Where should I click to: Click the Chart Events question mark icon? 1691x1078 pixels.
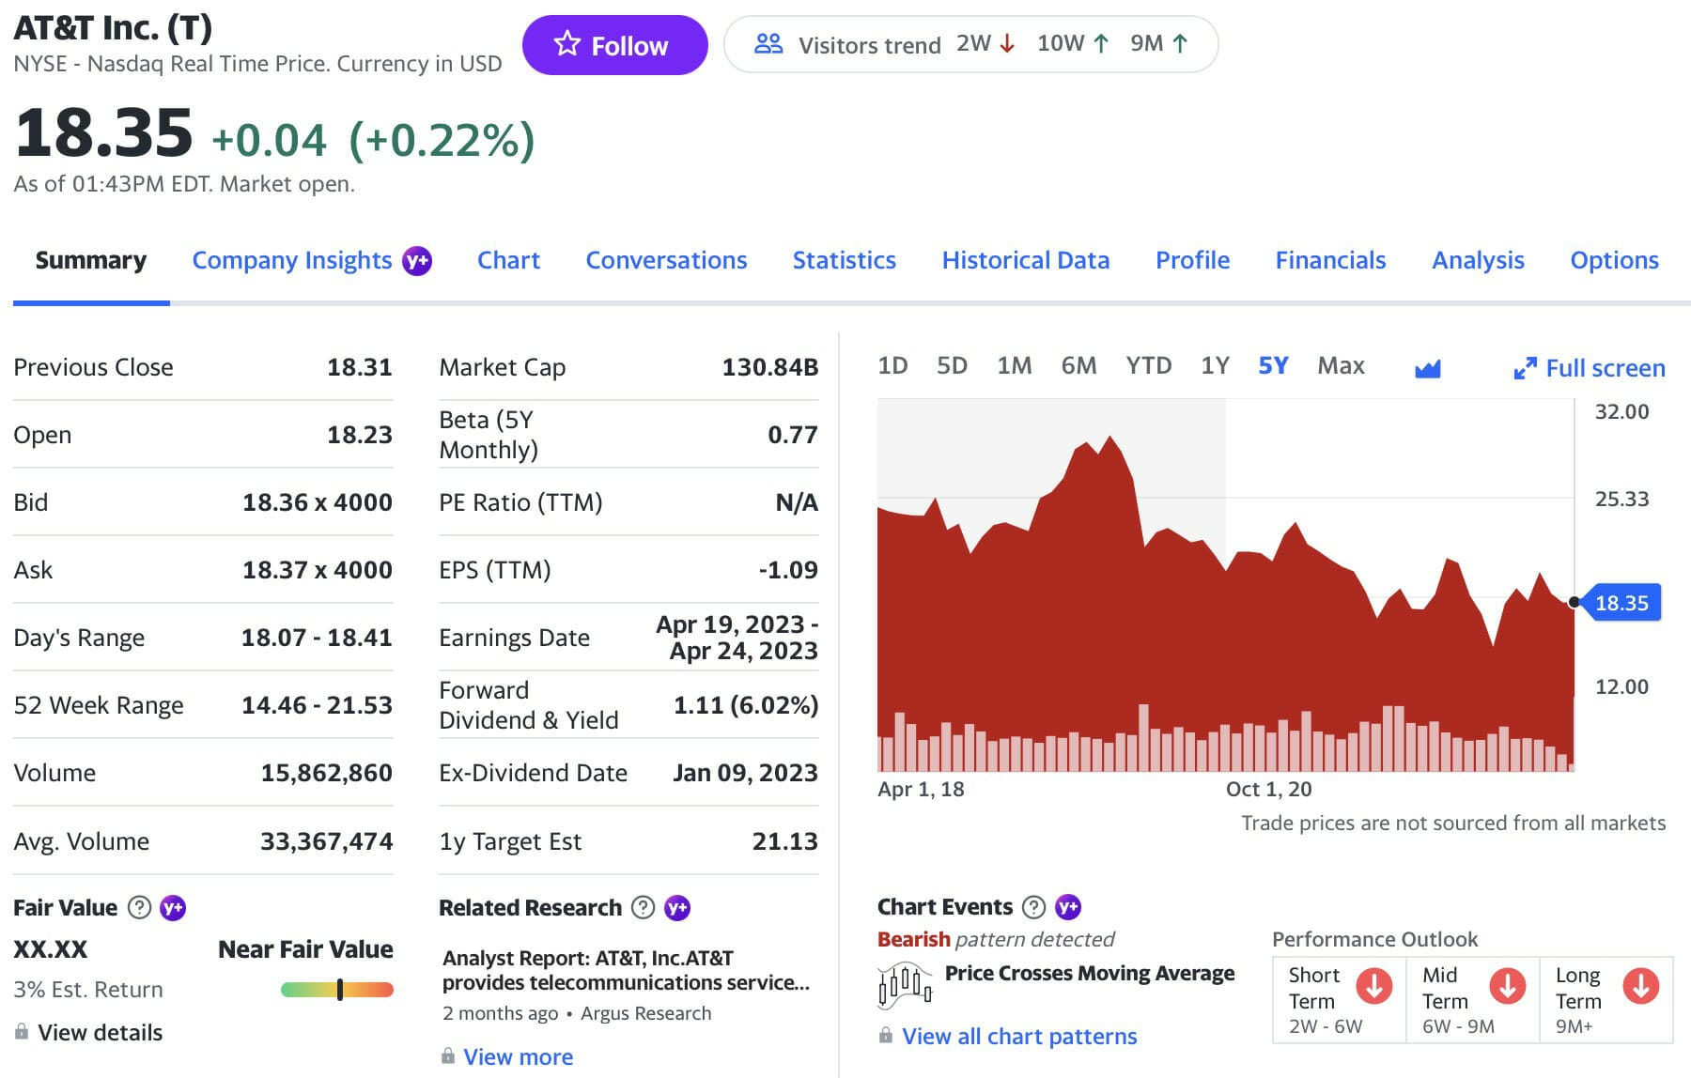click(1035, 906)
